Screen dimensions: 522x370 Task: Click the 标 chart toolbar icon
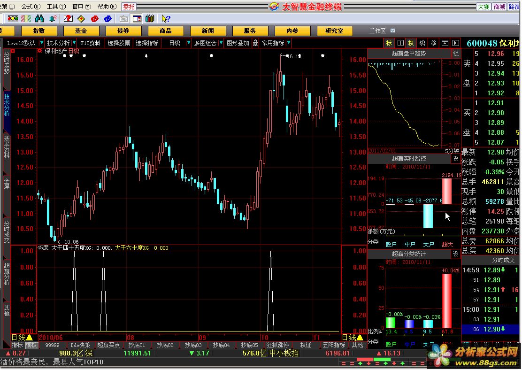[389, 43]
